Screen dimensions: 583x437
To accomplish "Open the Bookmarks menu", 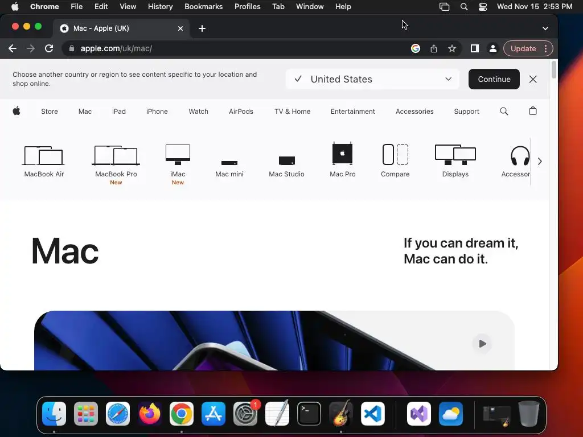I will point(203,6).
